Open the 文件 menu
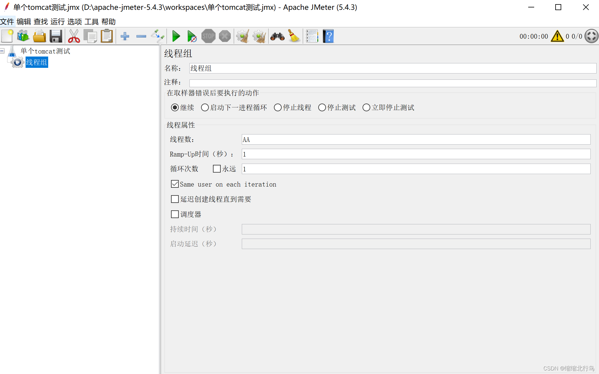The image size is (599, 374). (x=7, y=21)
